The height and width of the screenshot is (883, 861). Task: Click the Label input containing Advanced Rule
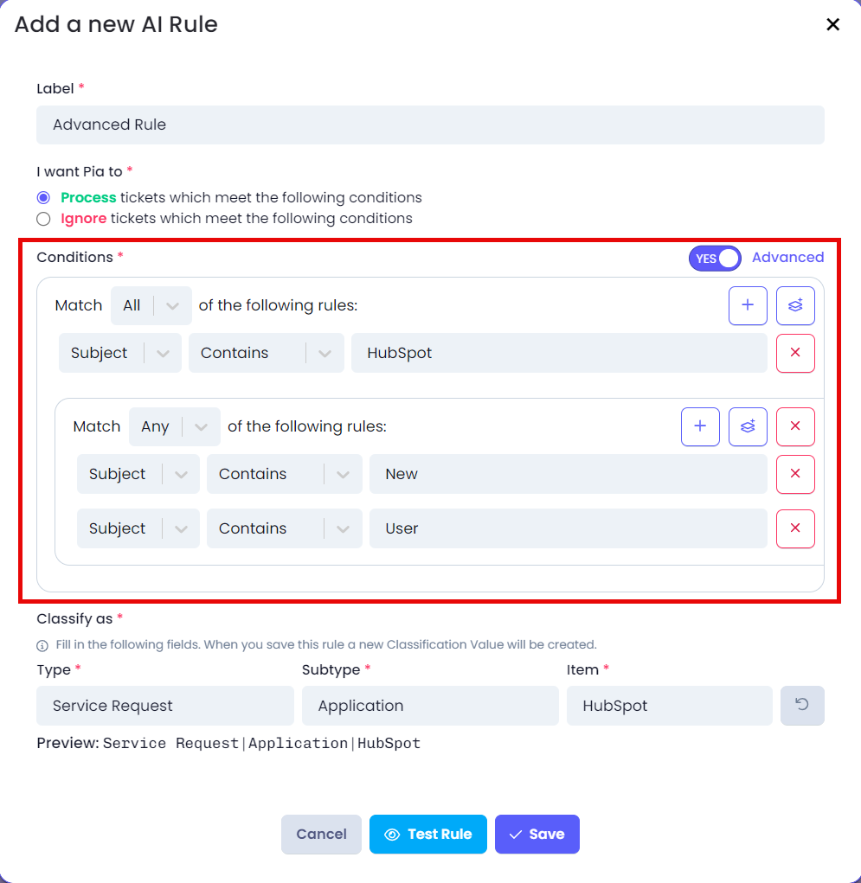[x=430, y=125]
